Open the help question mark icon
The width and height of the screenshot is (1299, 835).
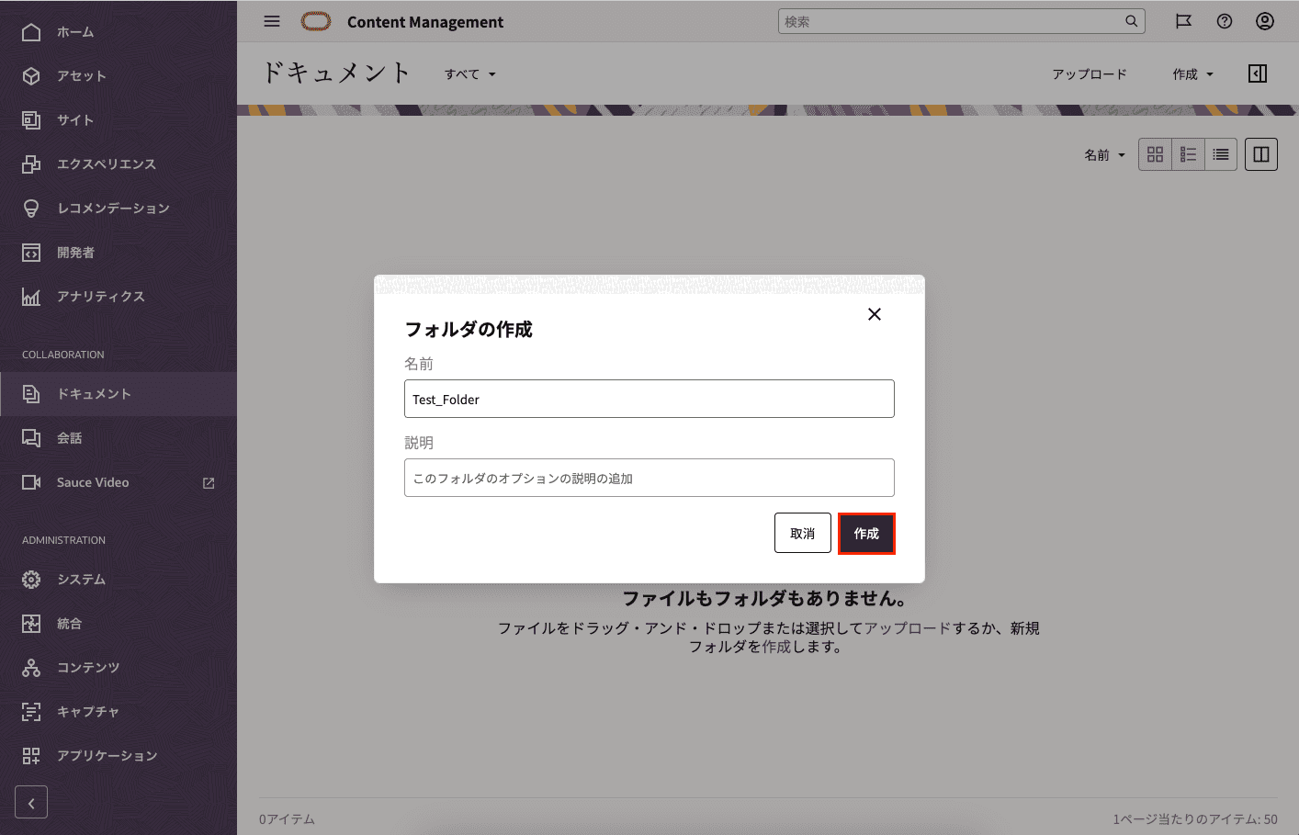pos(1224,21)
